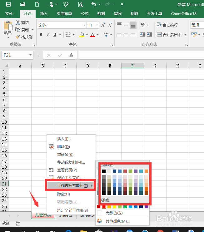Click the Undo arrow icon

tap(94, 4)
